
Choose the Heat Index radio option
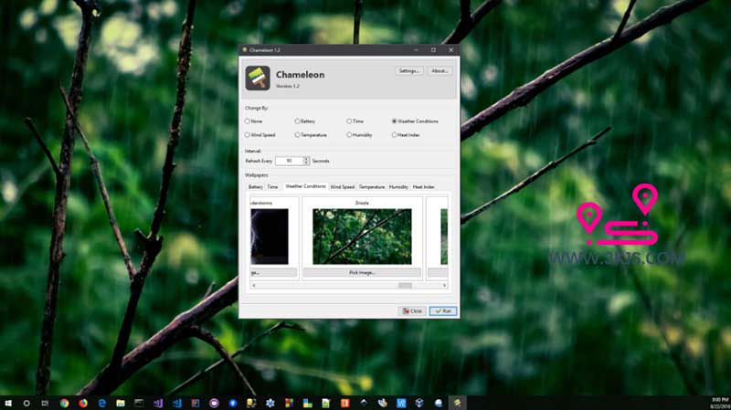click(x=394, y=134)
